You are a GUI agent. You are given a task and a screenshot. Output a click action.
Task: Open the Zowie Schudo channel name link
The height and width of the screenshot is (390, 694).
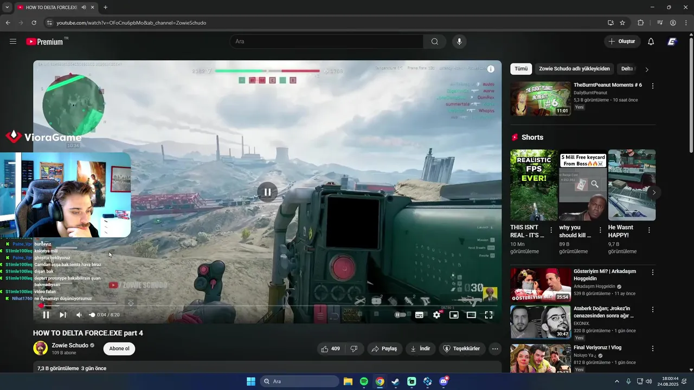tap(70, 346)
